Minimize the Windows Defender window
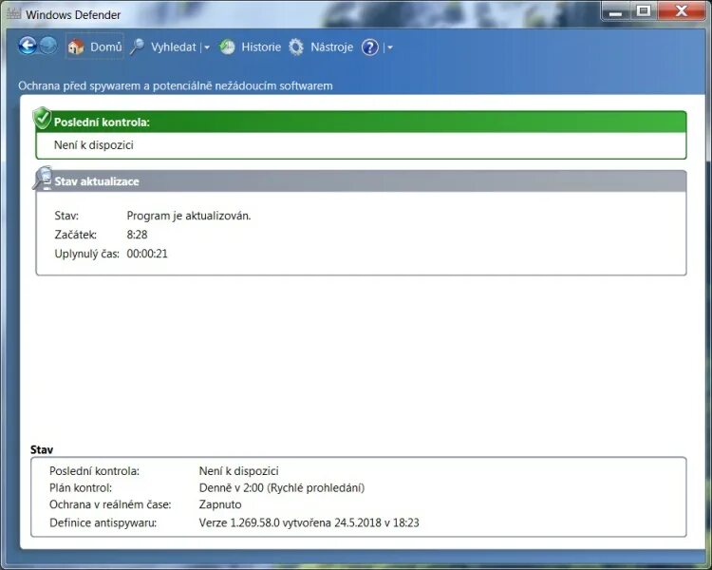This screenshot has height=570, width=712. [x=616, y=10]
